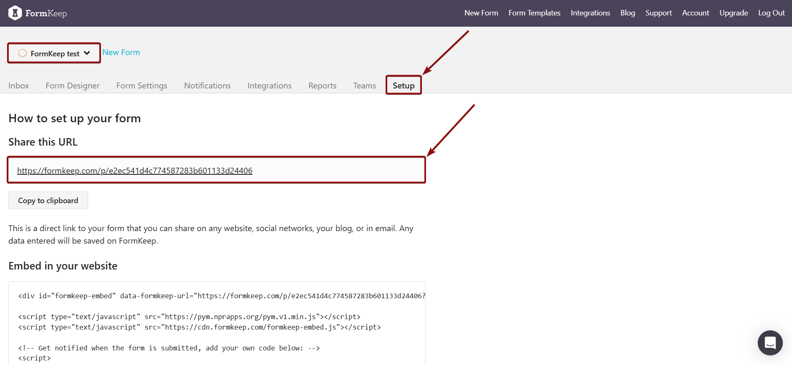Click the 'Get notified' code comment line
The width and height of the screenshot is (792, 365).
(169, 348)
